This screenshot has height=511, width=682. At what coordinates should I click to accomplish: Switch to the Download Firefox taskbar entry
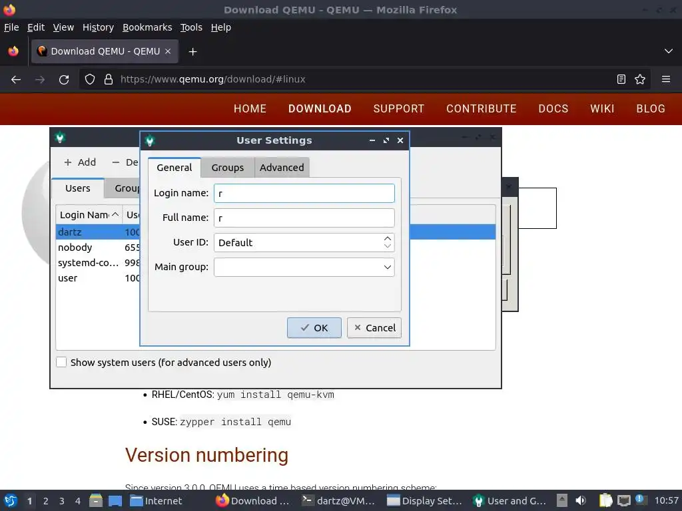click(252, 501)
